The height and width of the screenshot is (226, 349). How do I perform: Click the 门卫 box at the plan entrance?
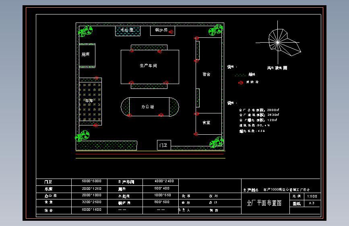pos(164,145)
